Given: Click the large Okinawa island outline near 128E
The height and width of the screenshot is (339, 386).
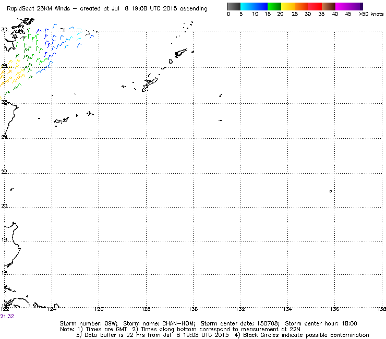Looking at the screenshot, I should [x=149, y=85].
